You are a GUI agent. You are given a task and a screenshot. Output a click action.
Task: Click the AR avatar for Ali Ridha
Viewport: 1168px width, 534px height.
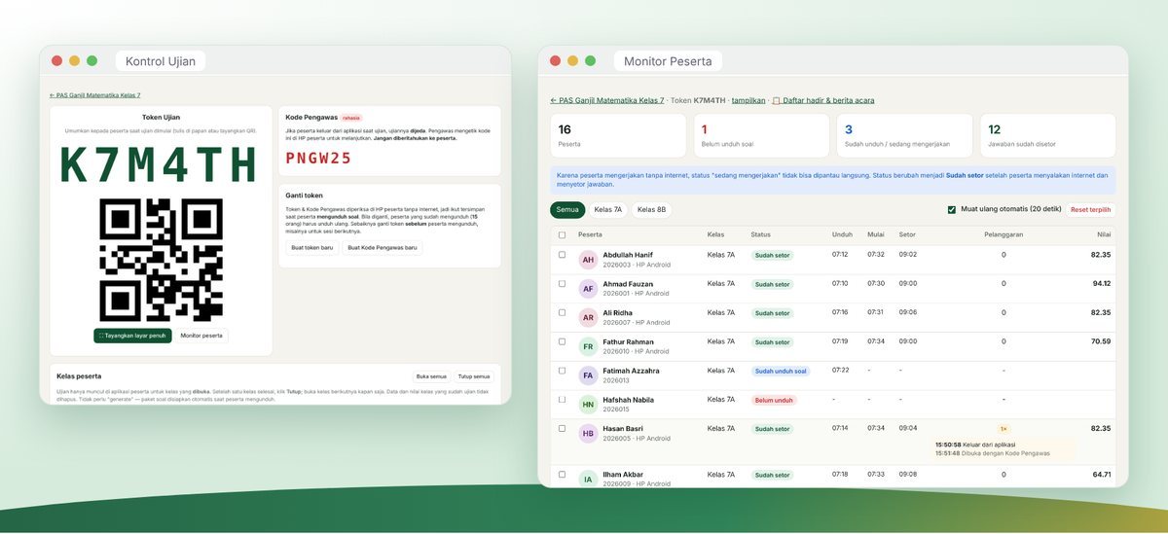(x=588, y=318)
